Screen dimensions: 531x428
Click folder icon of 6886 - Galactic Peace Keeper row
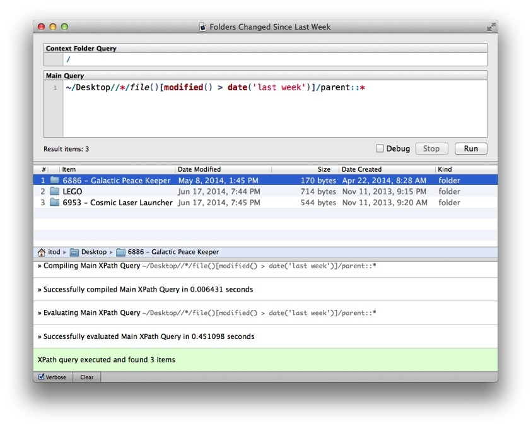pos(54,181)
